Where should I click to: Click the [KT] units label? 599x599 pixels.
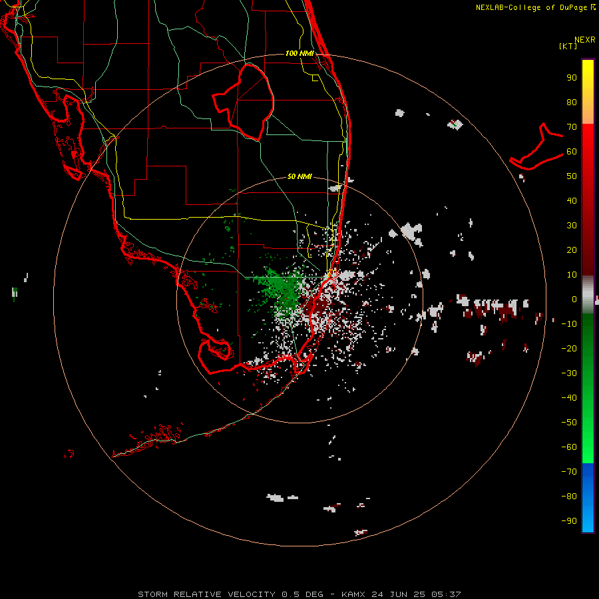(x=568, y=46)
